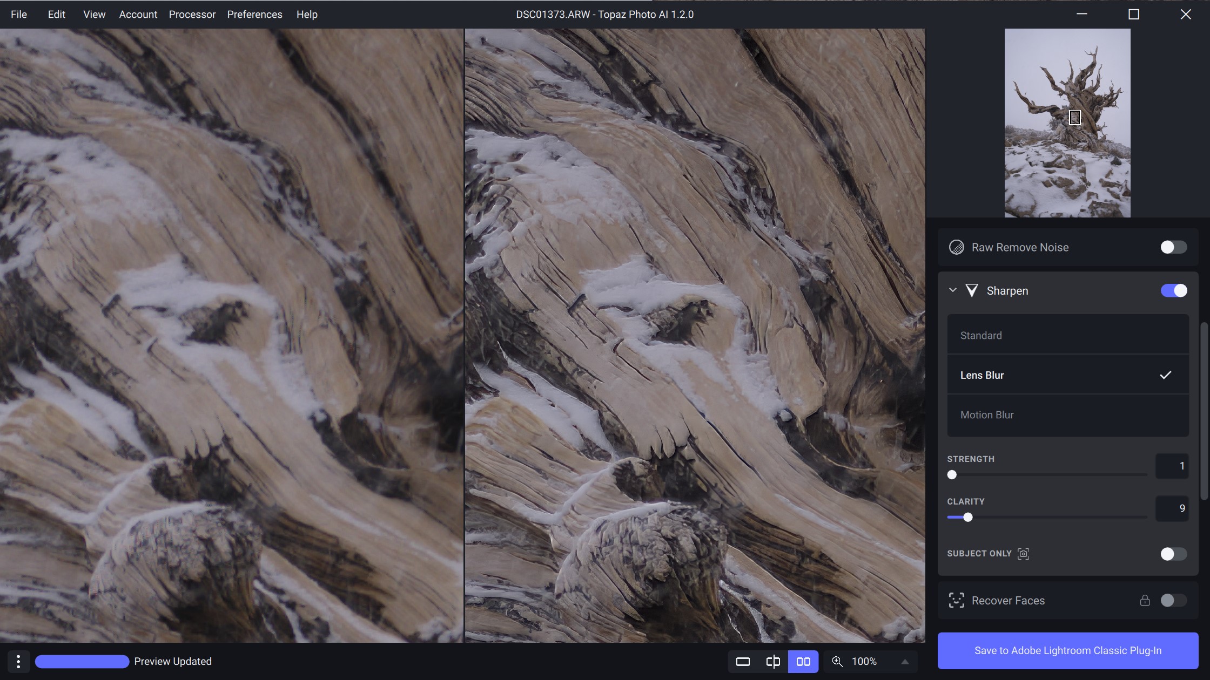The image size is (1210, 680).
Task: Click the Subject Only detection icon
Action: coord(1024,554)
